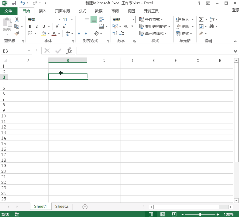Open Insert Function fx dialog
This screenshot has height=217, width=239.
[69, 51]
